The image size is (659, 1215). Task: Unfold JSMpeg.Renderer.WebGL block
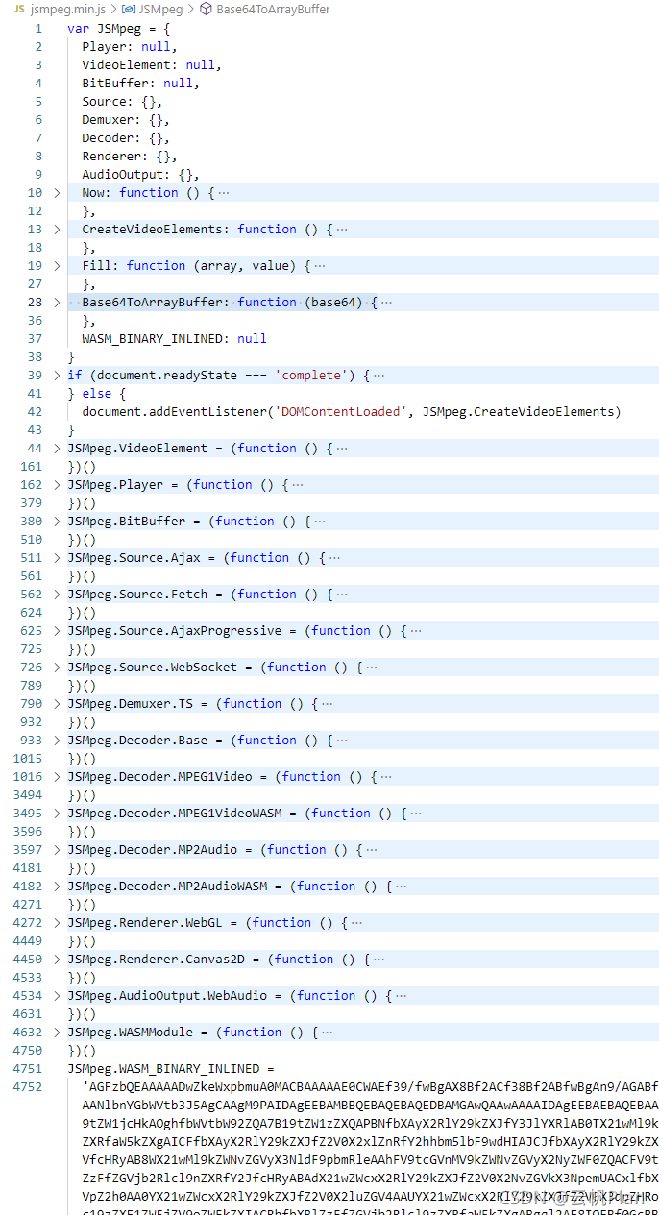coord(57,923)
